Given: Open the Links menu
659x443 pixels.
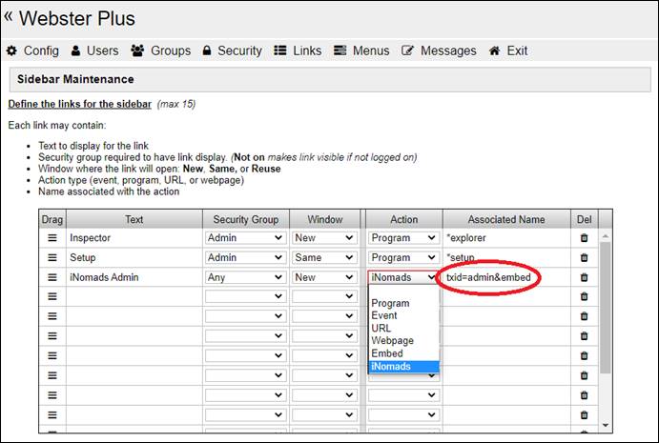Looking at the screenshot, I should click(298, 50).
